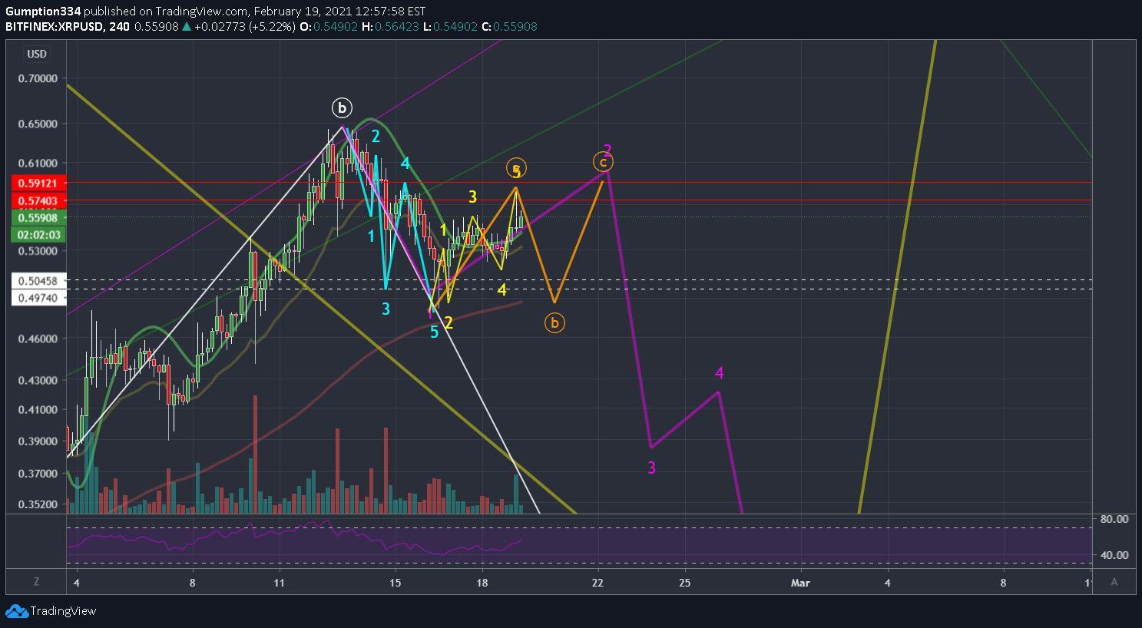
Task: Click the cyan wave label 5
Action: (434, 332)
